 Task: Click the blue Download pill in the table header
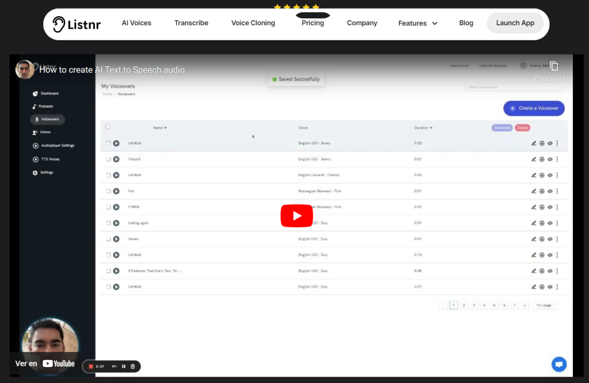pos(502,128)
